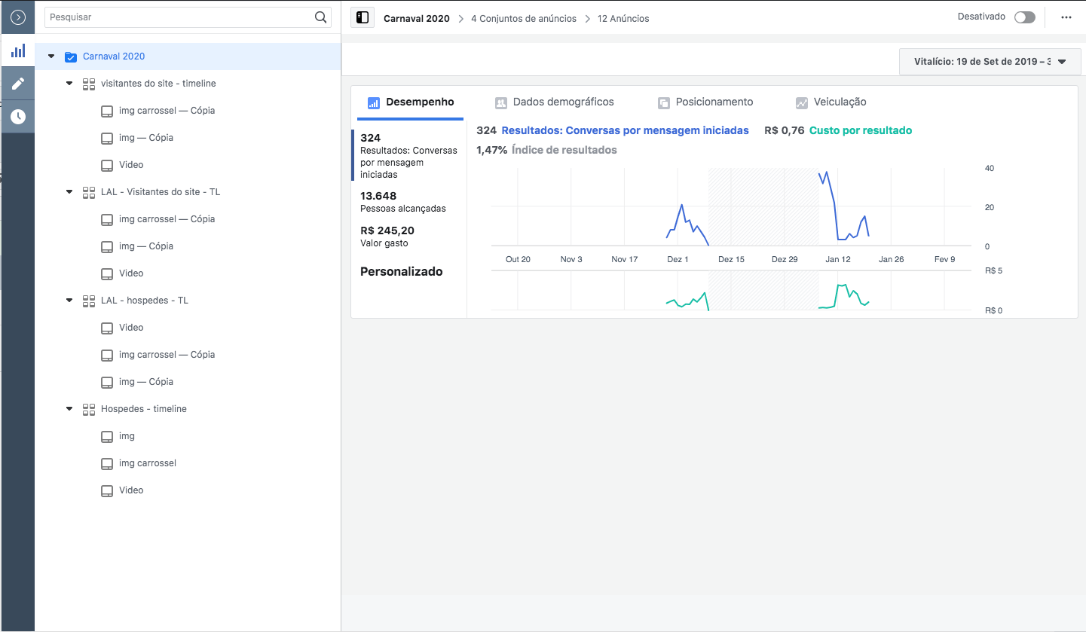Collapse LAL - hospedes - TL ad set
Image resolution: width=1086 pixels, height=632 pixels.
click(x=69, y=301)
